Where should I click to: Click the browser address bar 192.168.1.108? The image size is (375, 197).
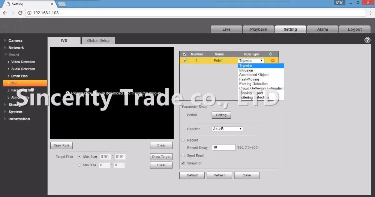click(195, 13)
